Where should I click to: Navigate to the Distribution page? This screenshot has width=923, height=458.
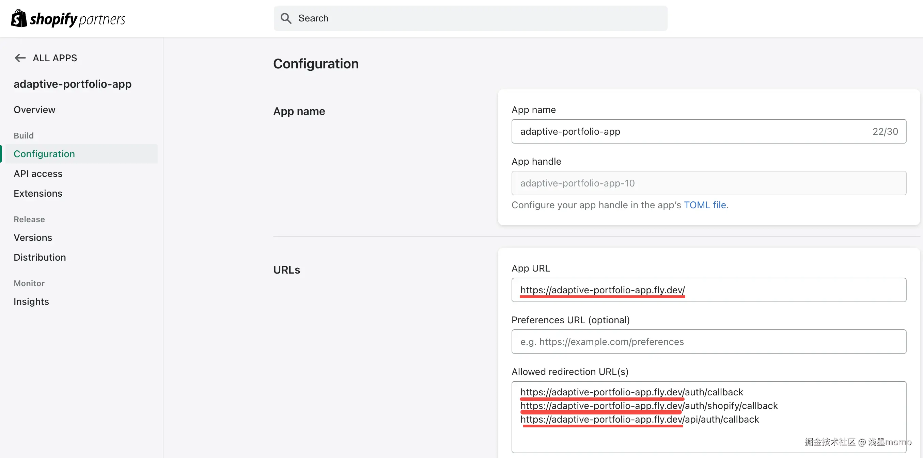[x=40, y=257]
